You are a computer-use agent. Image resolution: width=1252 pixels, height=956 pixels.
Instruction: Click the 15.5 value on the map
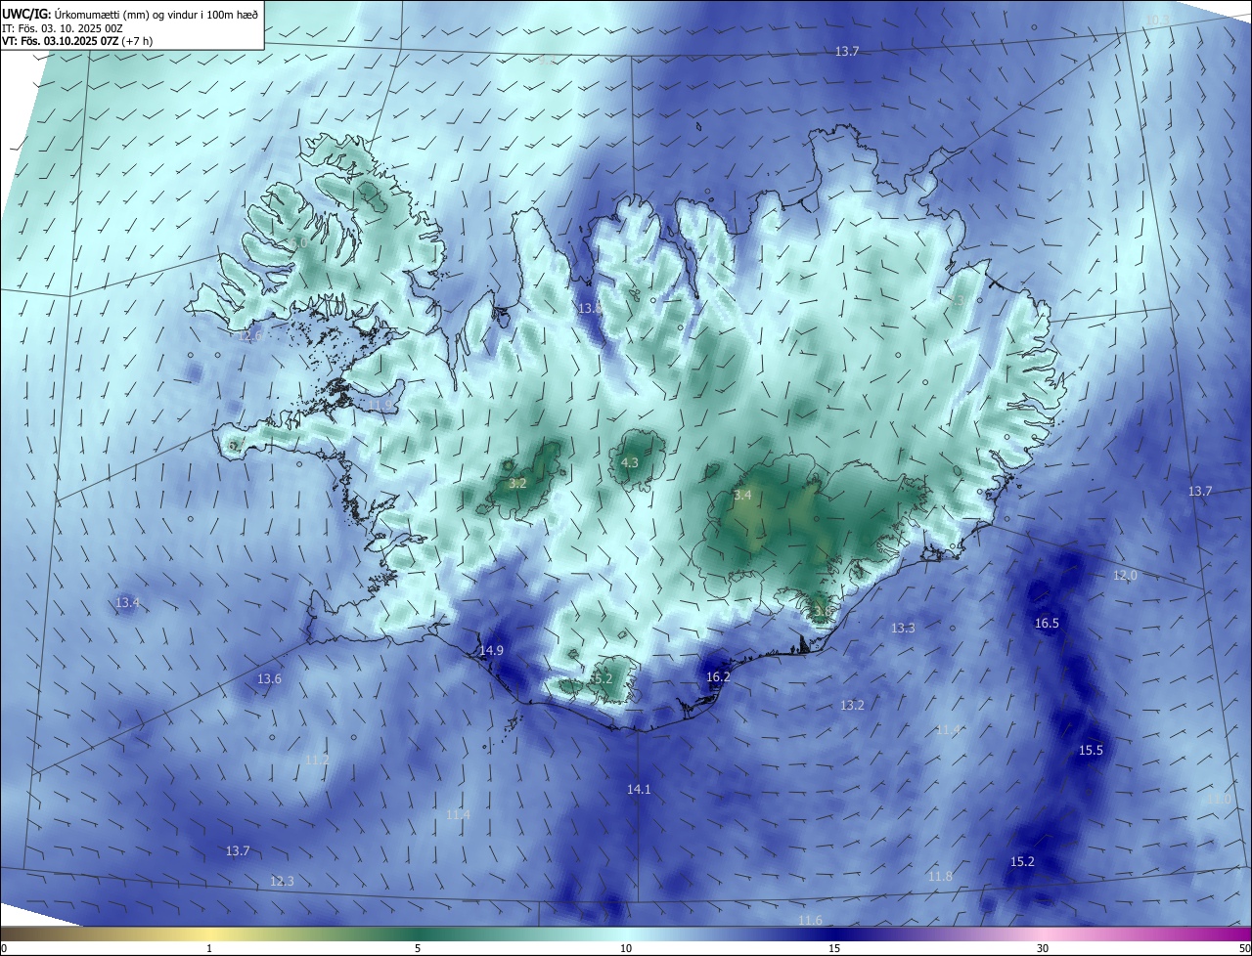(x=1091, y=750)
